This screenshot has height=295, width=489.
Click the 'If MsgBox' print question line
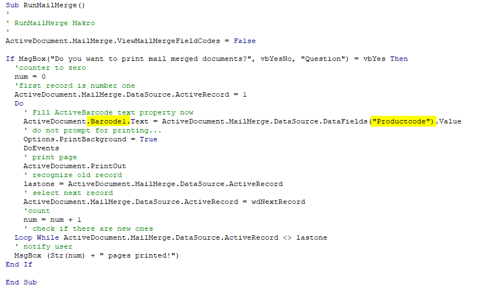coord(207,59)
